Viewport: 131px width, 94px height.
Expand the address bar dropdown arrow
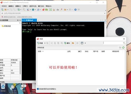(105, 13)
